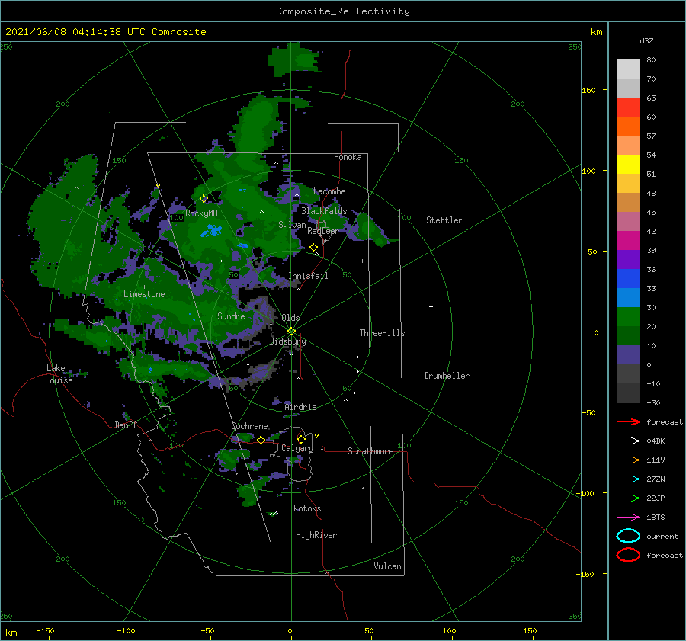
Task: Click the Didsbury town label
Action: pyautogui.click(x=287, y=341)
